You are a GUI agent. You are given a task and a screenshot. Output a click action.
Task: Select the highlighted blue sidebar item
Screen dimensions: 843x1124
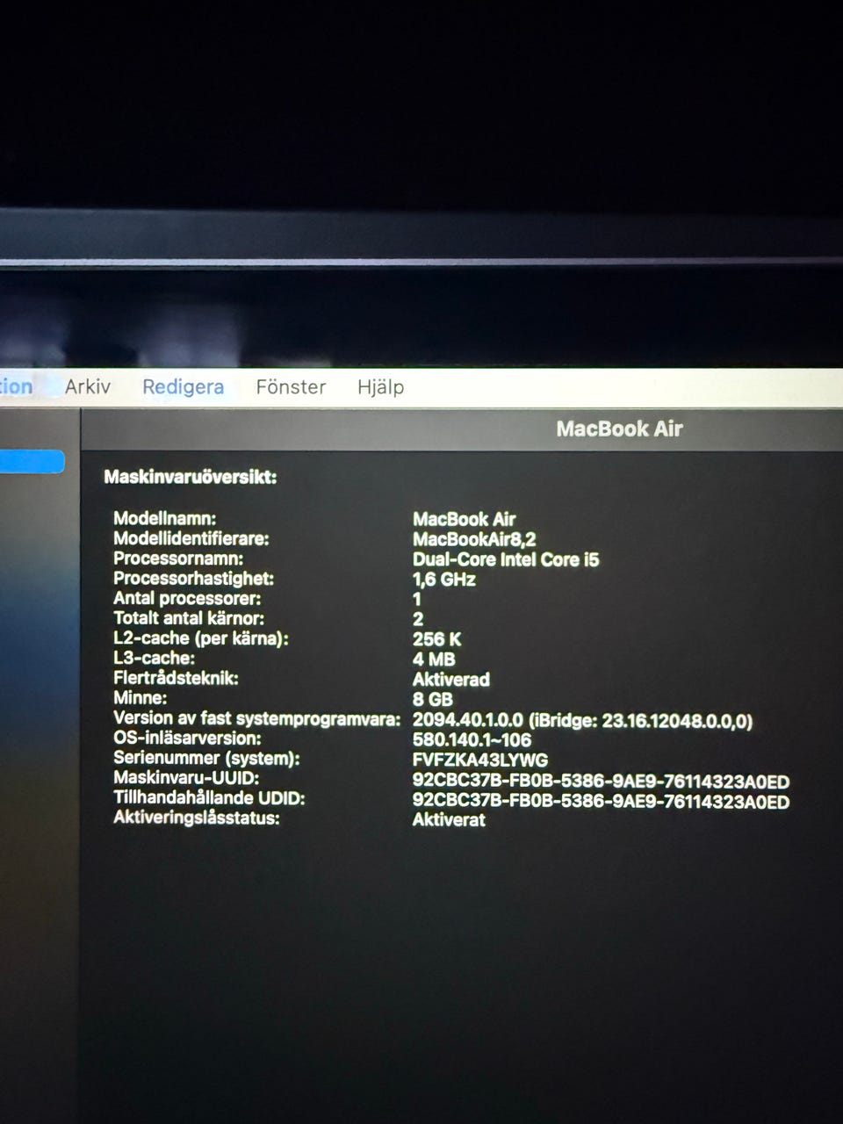coord(32,462)
